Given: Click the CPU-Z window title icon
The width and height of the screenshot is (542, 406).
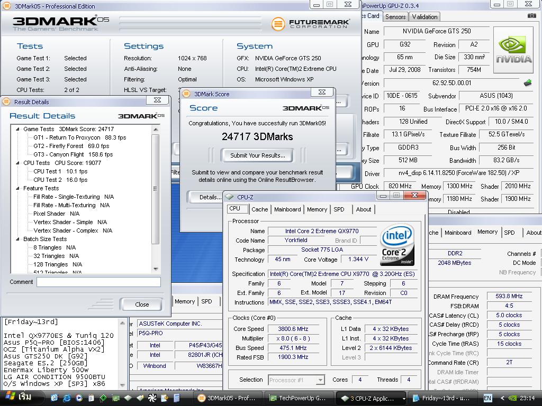Looking at the screenshot, I should [229, 197].
